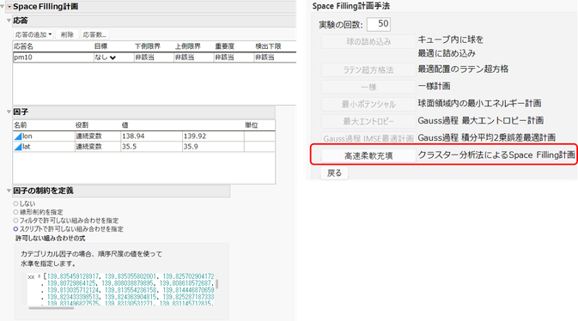Select the lon factor name

pos(27,136)
